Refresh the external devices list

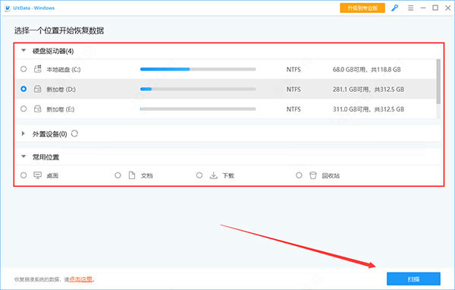point(74,134)
